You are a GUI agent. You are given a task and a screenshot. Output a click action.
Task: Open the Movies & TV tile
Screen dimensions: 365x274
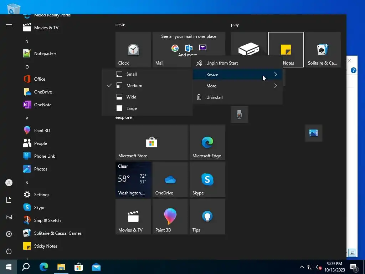pyautogui.click(x=133, y=217)
